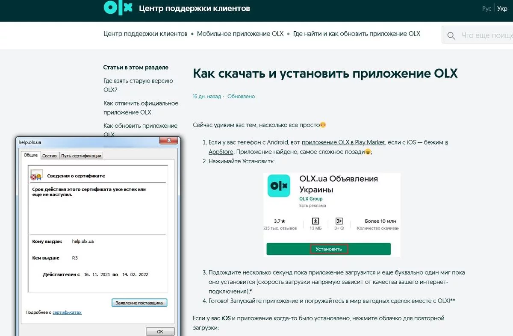Click the 3+ age rating icon
513x336 pixels.
tap(339, 221)
